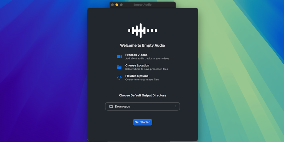
Task: Click the Empty Audio title bar text
Action: point(142,5)
